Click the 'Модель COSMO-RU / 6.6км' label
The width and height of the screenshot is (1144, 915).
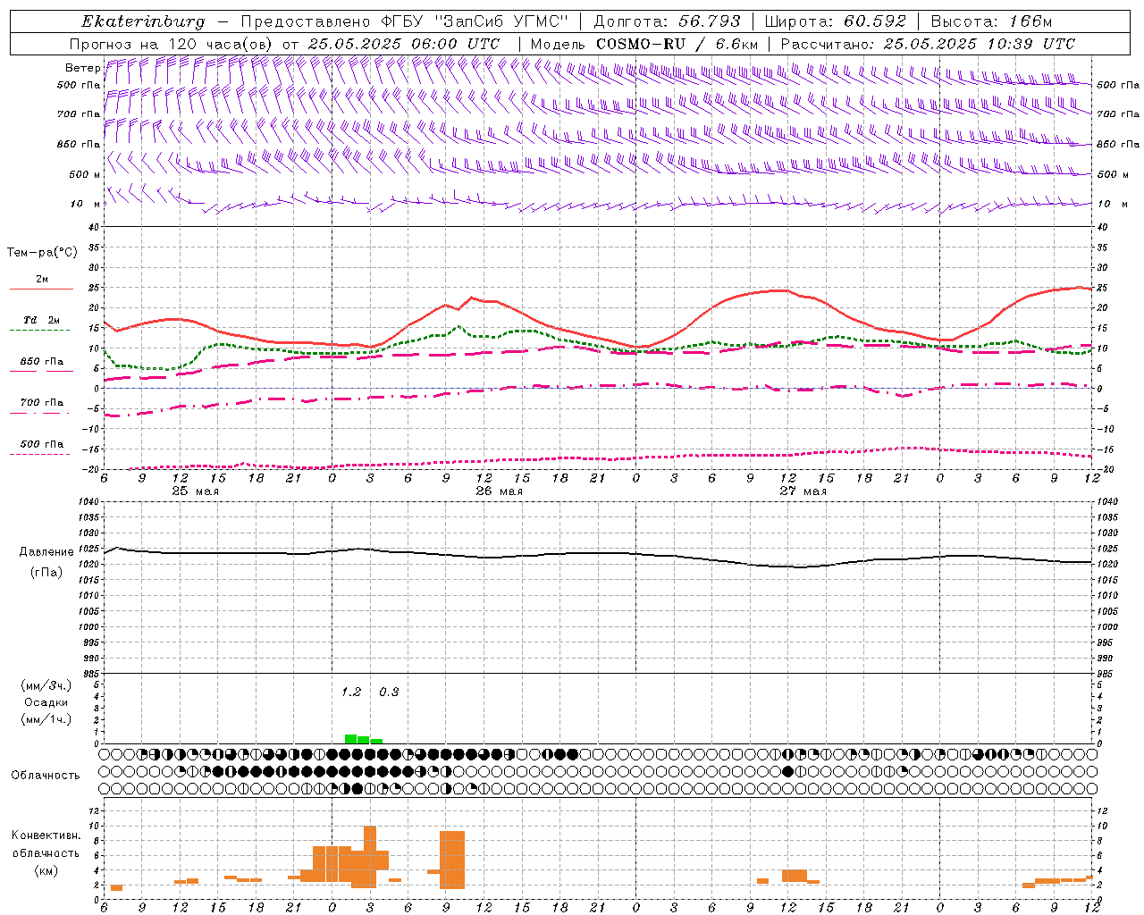coord(644,44)
